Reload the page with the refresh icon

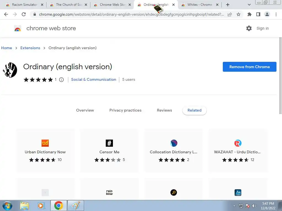(x=24, y=14)
